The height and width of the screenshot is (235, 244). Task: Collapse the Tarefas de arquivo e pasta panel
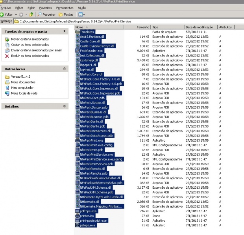coord(64,31)
